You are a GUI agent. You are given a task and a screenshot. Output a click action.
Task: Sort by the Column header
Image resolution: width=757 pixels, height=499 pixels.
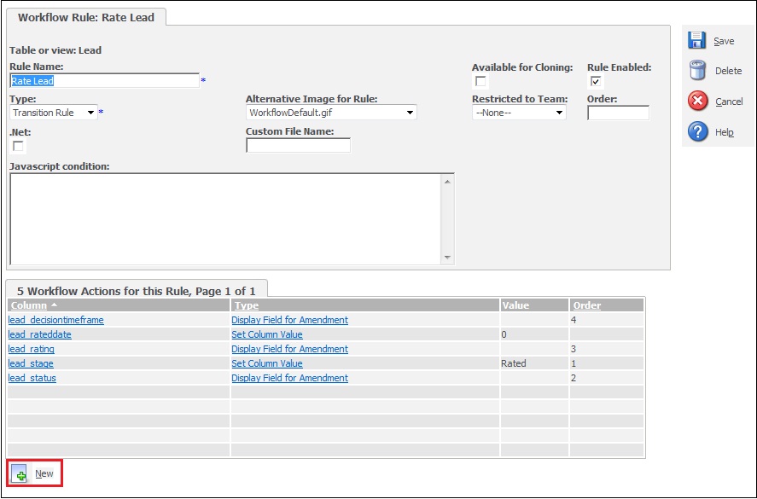(28, 305)
